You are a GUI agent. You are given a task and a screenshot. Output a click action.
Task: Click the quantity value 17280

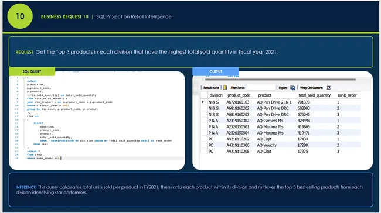coord(302,145)
